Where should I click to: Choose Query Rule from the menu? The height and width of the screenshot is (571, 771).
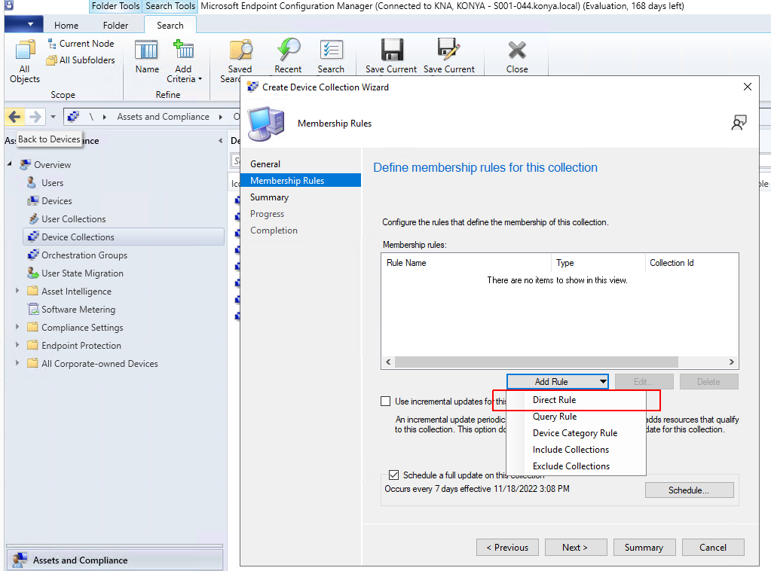(577, 417)
